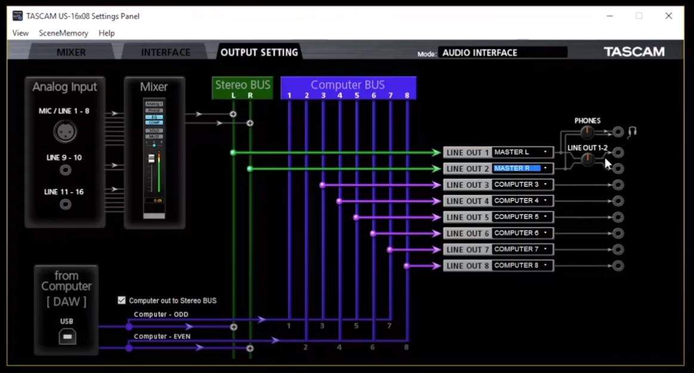Open LINE OUT 6 source dropdown
694x373 pixels.
522,233
